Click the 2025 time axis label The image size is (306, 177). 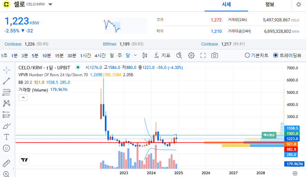(178, 173)
